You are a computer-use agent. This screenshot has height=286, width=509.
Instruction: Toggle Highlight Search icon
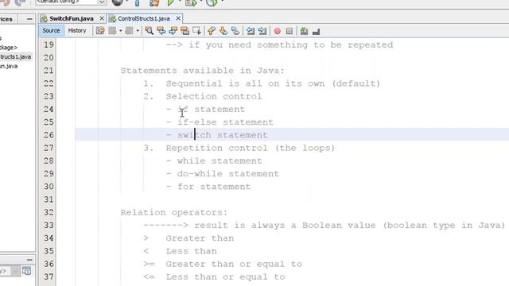click(185, 31)
